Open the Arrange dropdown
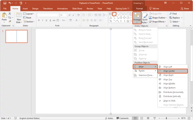Image resolution: width=193 pixels, height=120 pixels. point(137,18)
